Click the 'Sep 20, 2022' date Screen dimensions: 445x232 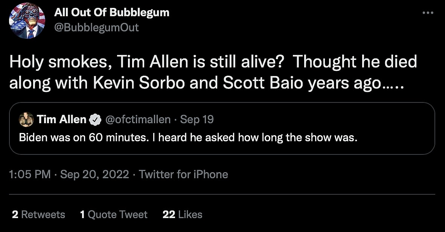[x=94, y=174]
